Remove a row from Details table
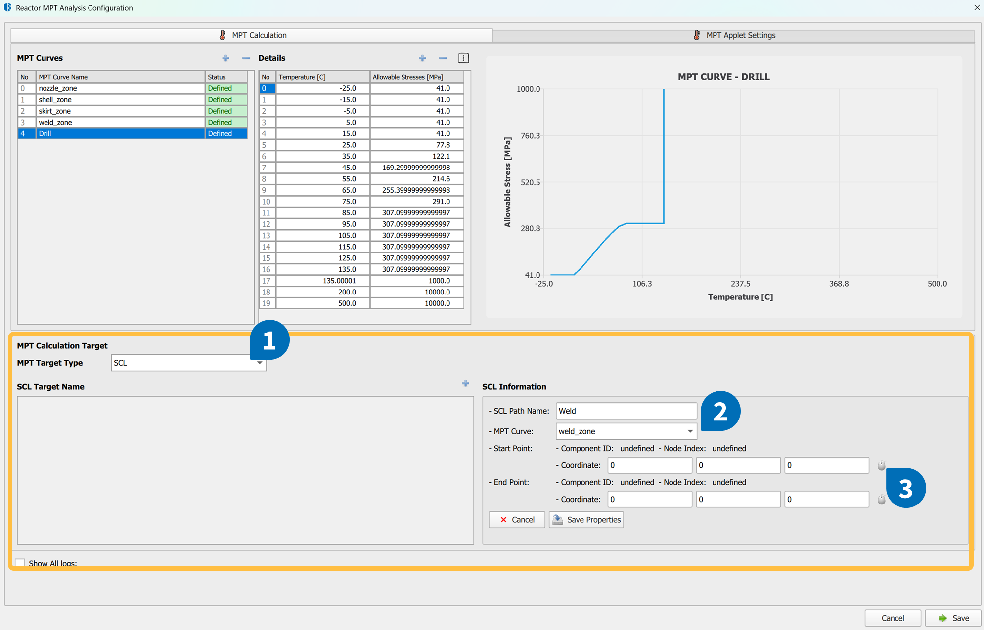984x630 pixels. 443,58
